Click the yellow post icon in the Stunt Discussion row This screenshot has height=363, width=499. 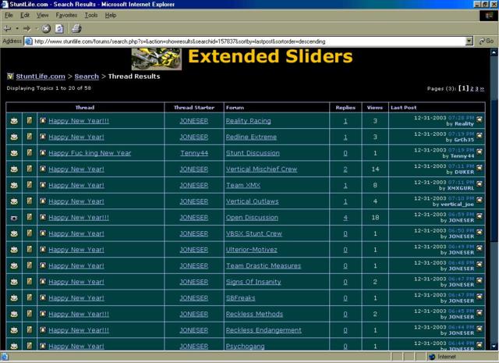(x=30, y=153)
